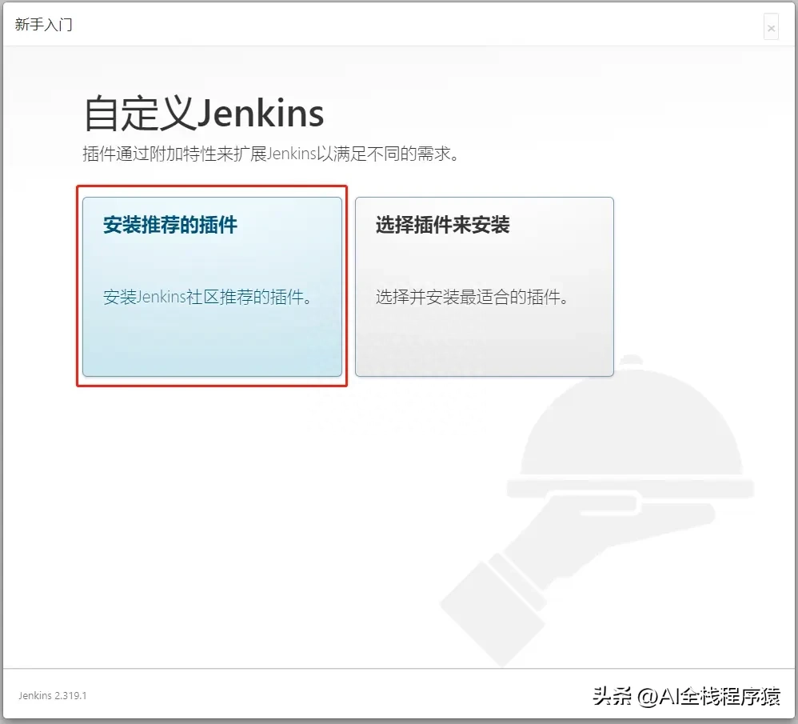Image resolution: width=798 pixels, height=724 pixels.
Task: Click the 新手入门 dialog title
Action: 44,24
